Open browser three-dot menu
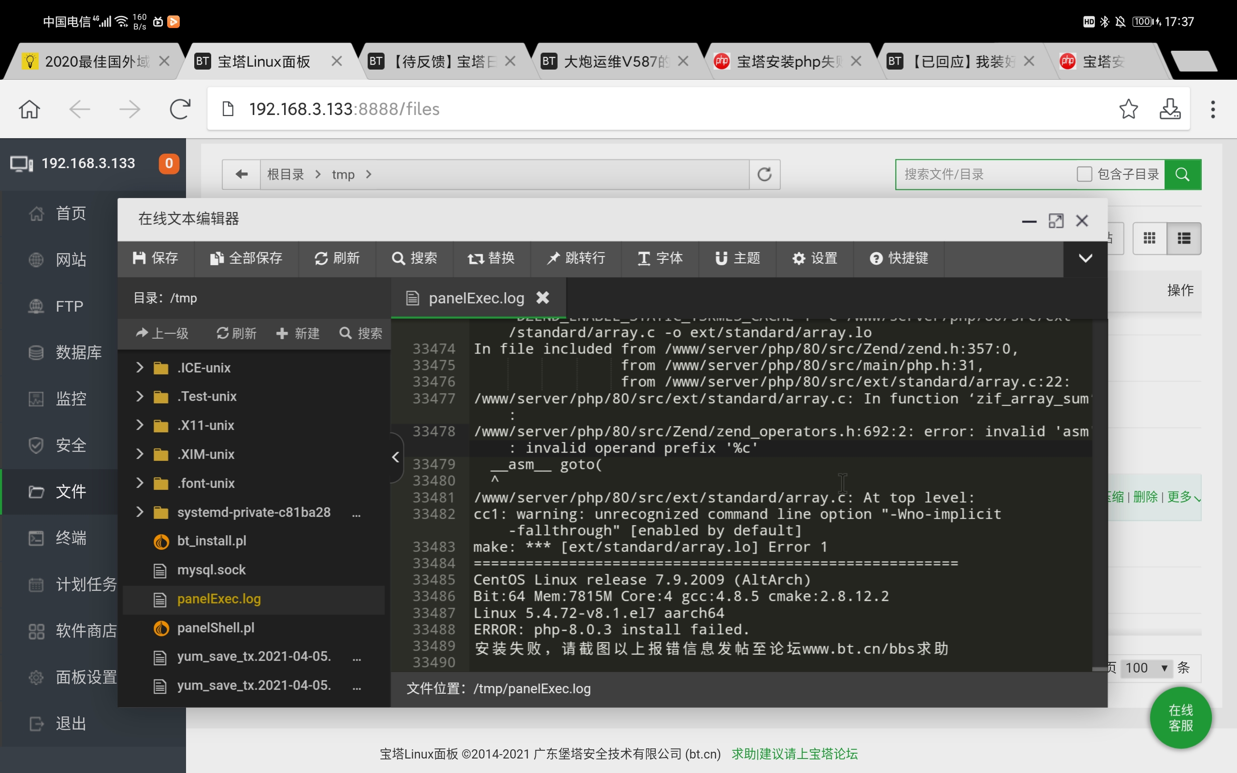Image resolution: width=1237 pixels, height=773 pixels. pos(1212,109)
